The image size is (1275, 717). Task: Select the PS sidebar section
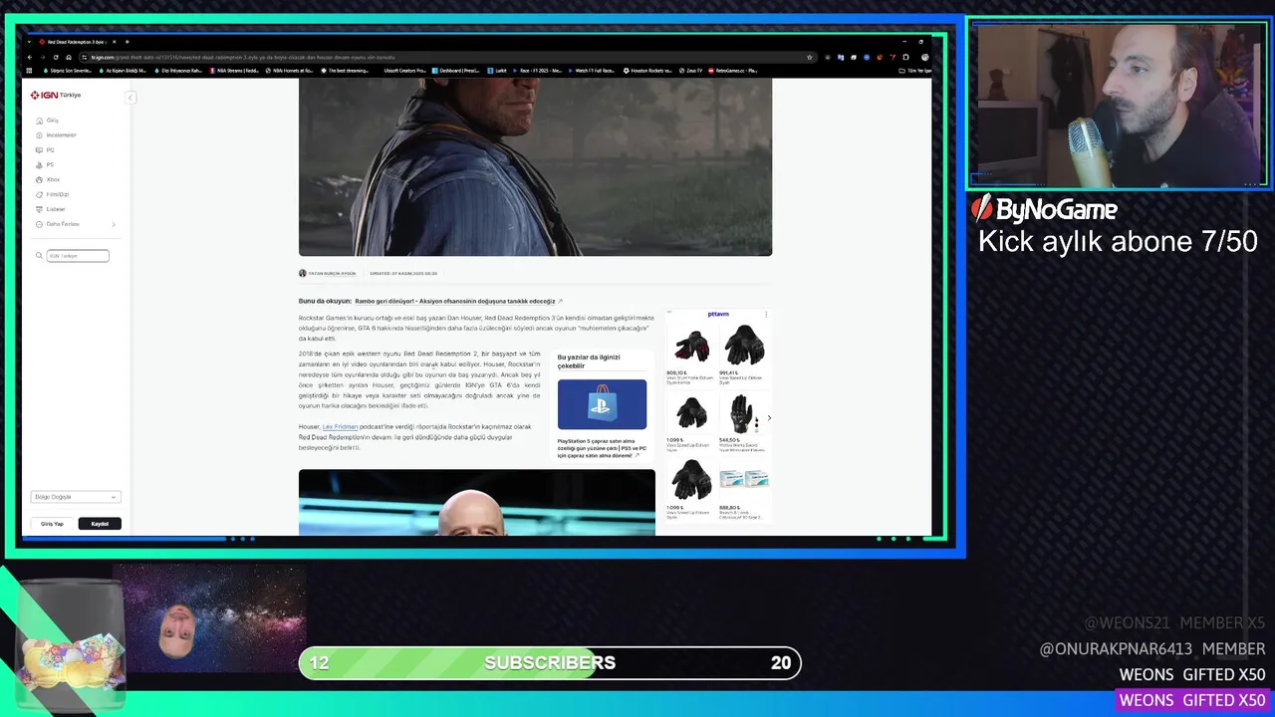pos(45,165)
